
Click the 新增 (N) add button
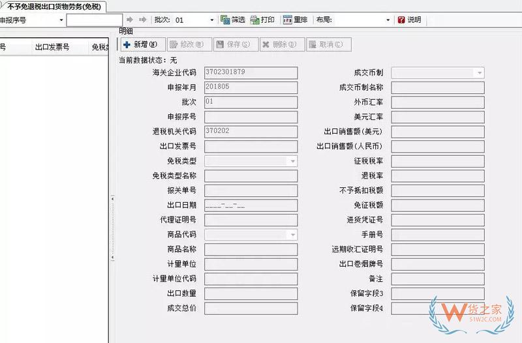(143, 44)
